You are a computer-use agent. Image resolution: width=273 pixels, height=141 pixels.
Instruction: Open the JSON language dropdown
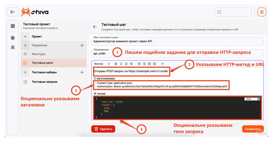click(252, 99)
